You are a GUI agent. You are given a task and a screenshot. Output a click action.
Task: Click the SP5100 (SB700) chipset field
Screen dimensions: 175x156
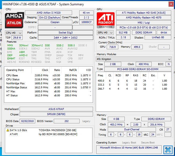(56, 114)
